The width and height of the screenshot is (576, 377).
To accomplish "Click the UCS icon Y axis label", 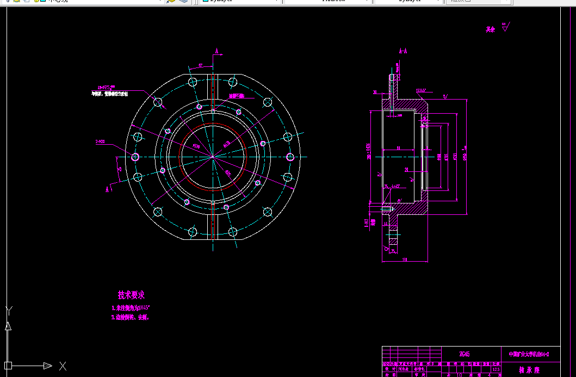I will [x=9, y=311].
